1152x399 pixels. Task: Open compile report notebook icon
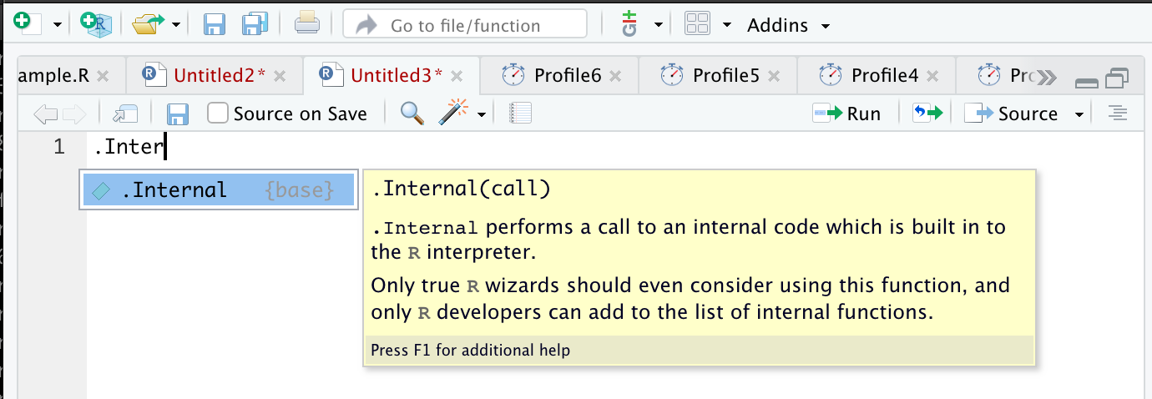click(x=521, y=114)
